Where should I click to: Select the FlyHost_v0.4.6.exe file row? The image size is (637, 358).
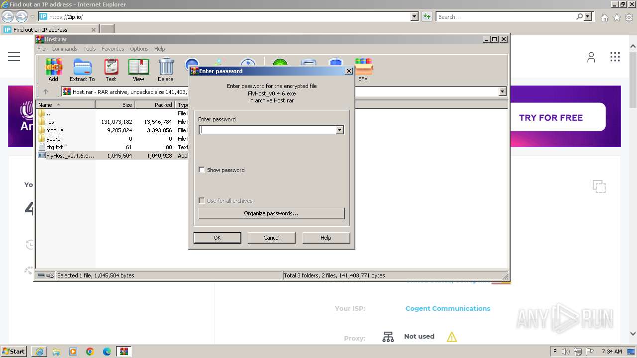click(x=112, y=156)
